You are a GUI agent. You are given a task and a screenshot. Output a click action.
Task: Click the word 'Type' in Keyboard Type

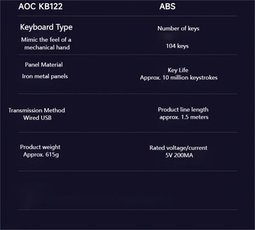click(64, 28)
